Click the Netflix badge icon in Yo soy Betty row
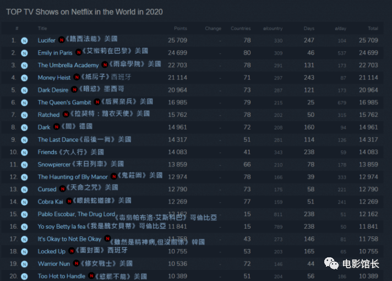The height and width of the screenshot is (281, 392). tap(24, 227)
